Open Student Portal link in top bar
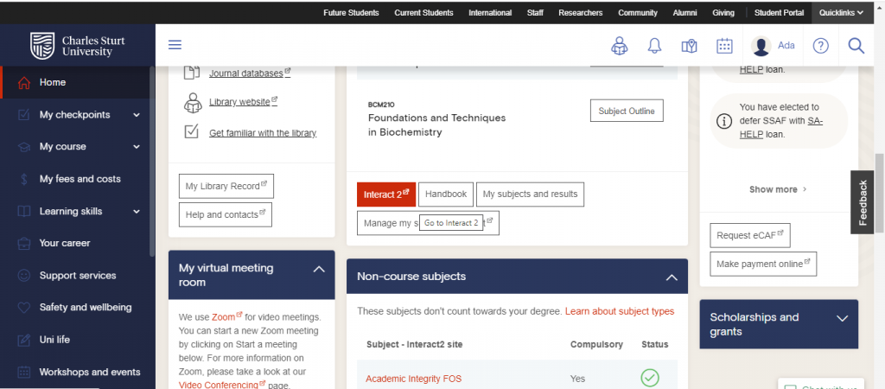 (779, 12)
